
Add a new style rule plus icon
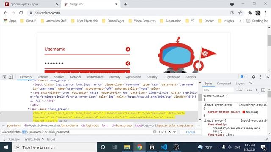click(256, 90)
